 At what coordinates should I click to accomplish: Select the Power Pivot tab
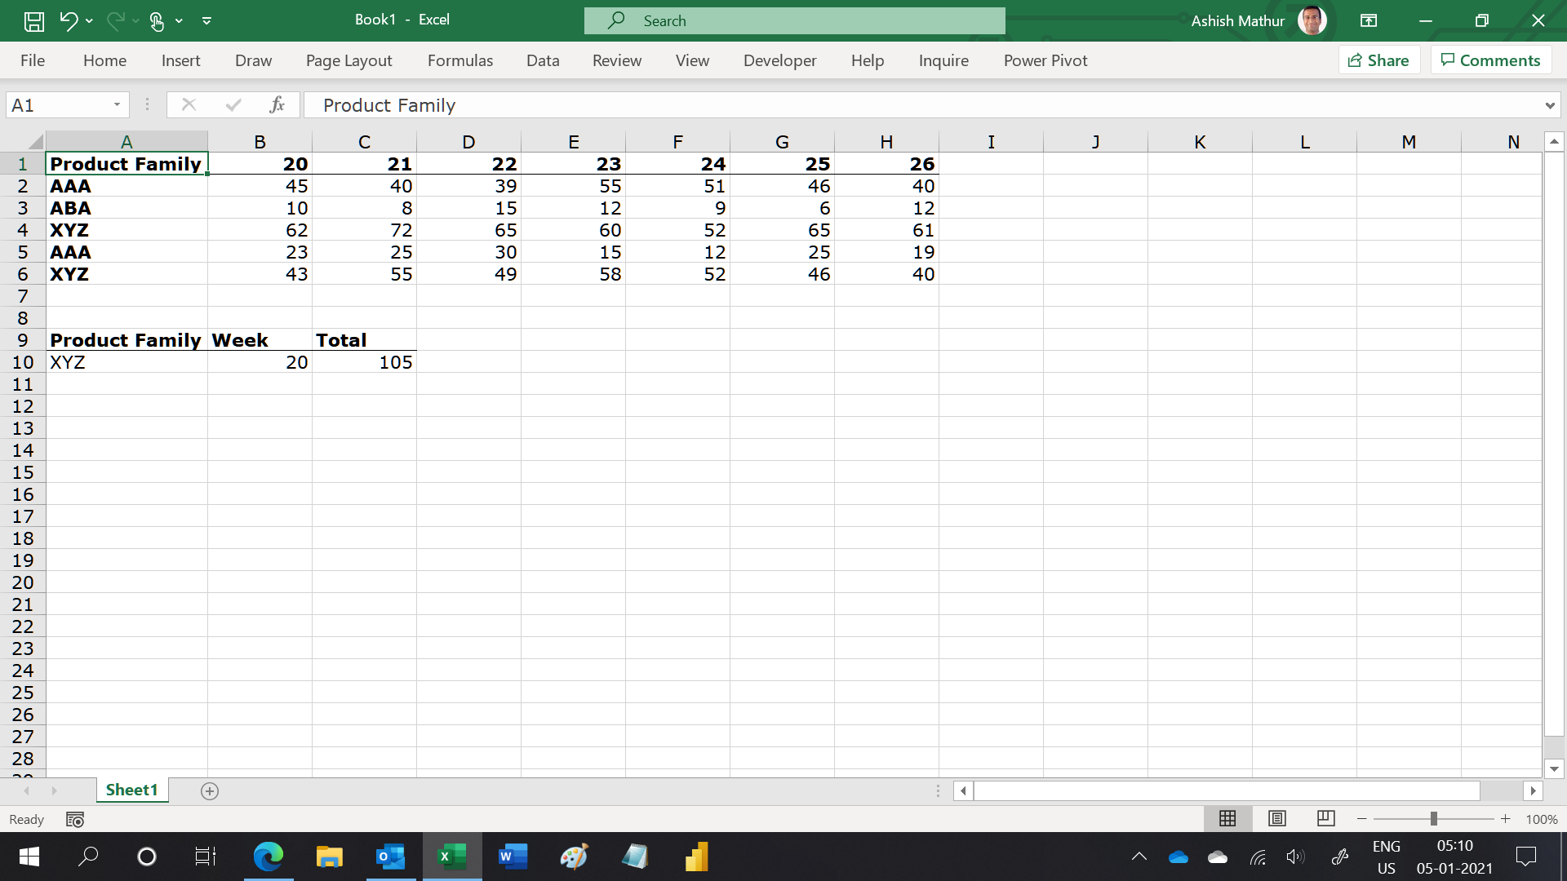(1045, 60)
